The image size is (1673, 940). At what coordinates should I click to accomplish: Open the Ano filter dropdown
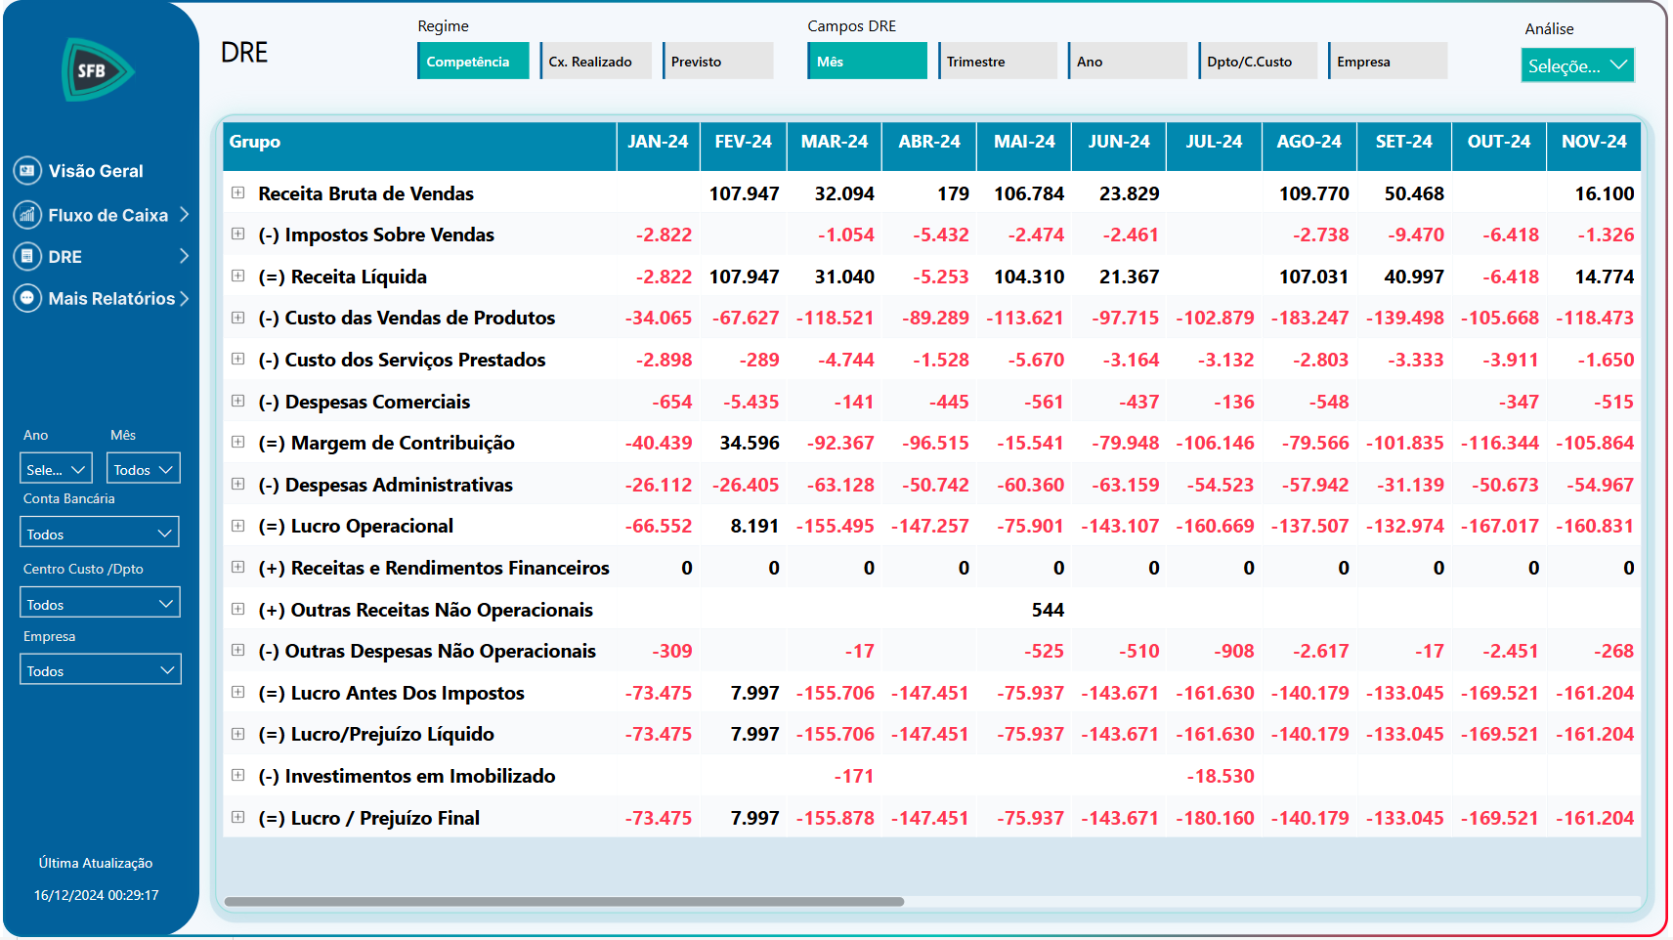click(x=57, y=469)
